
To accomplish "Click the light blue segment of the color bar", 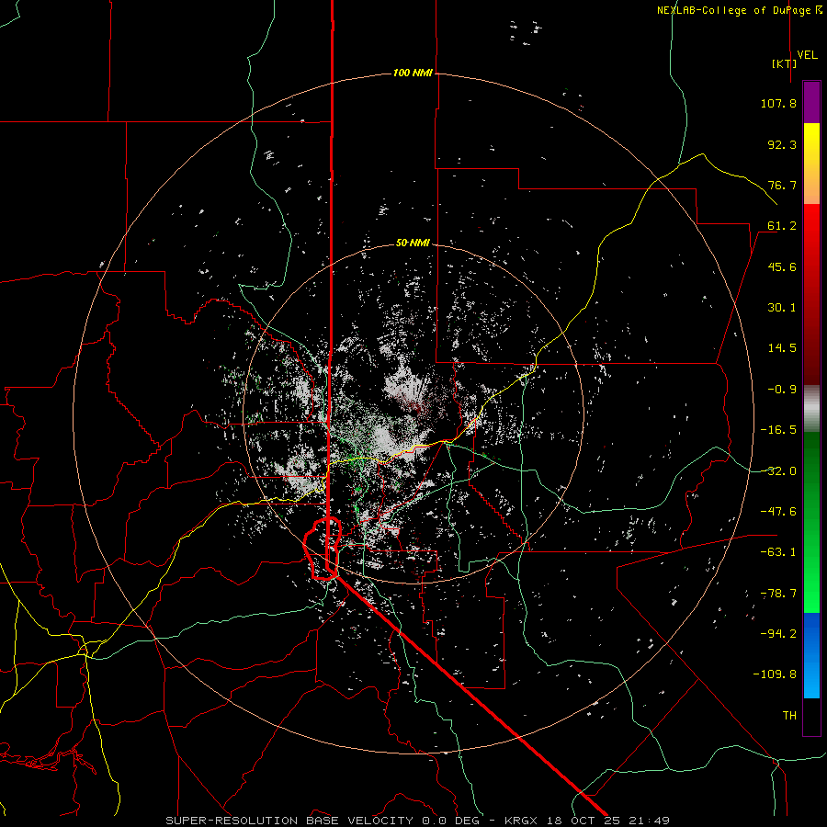I will pos(811,678).
